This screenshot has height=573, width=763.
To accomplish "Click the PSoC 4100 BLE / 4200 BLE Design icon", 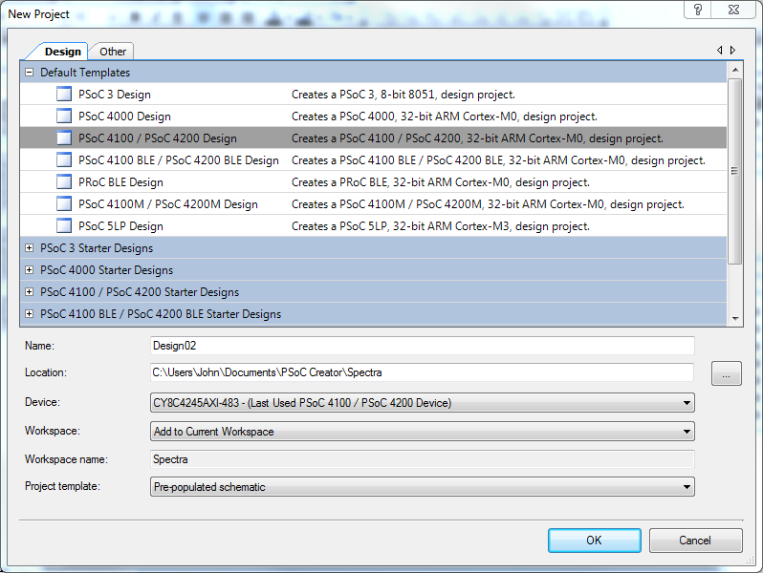I will 64,159.
